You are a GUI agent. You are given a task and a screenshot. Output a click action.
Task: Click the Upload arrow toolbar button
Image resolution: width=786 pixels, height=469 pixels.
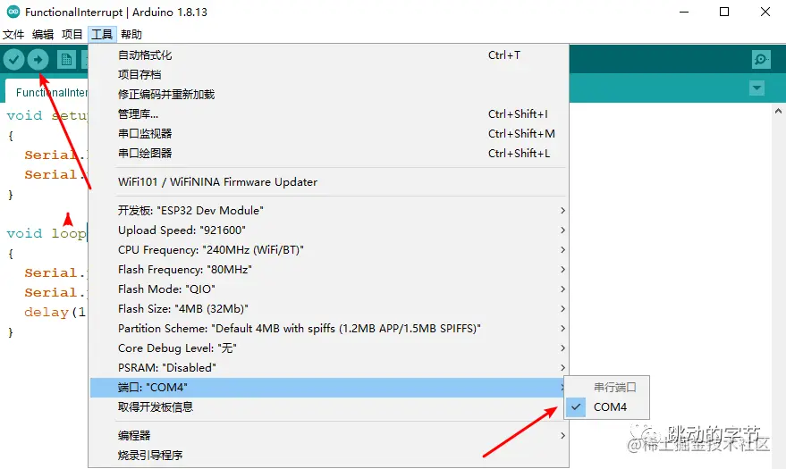pyautogui.click(x=38, y=60)
